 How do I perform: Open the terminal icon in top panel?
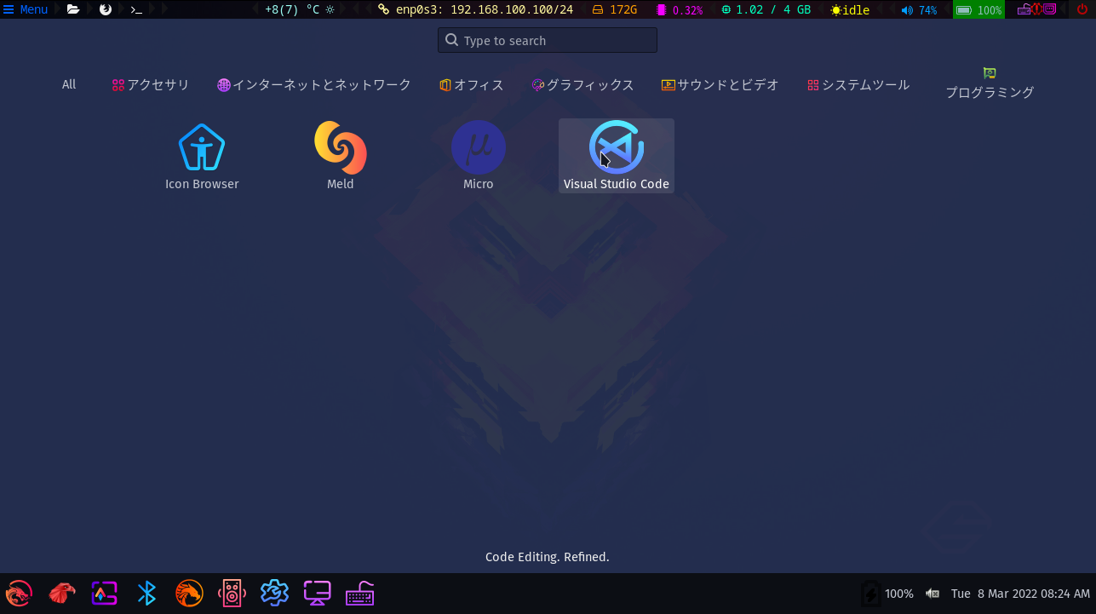tap(136, 9)
